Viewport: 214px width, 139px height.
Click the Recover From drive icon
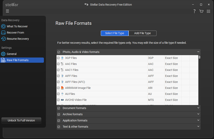[3, 33]
